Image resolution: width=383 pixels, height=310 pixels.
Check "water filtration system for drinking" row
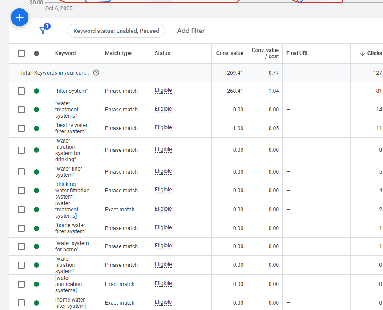tap(21, 150)
